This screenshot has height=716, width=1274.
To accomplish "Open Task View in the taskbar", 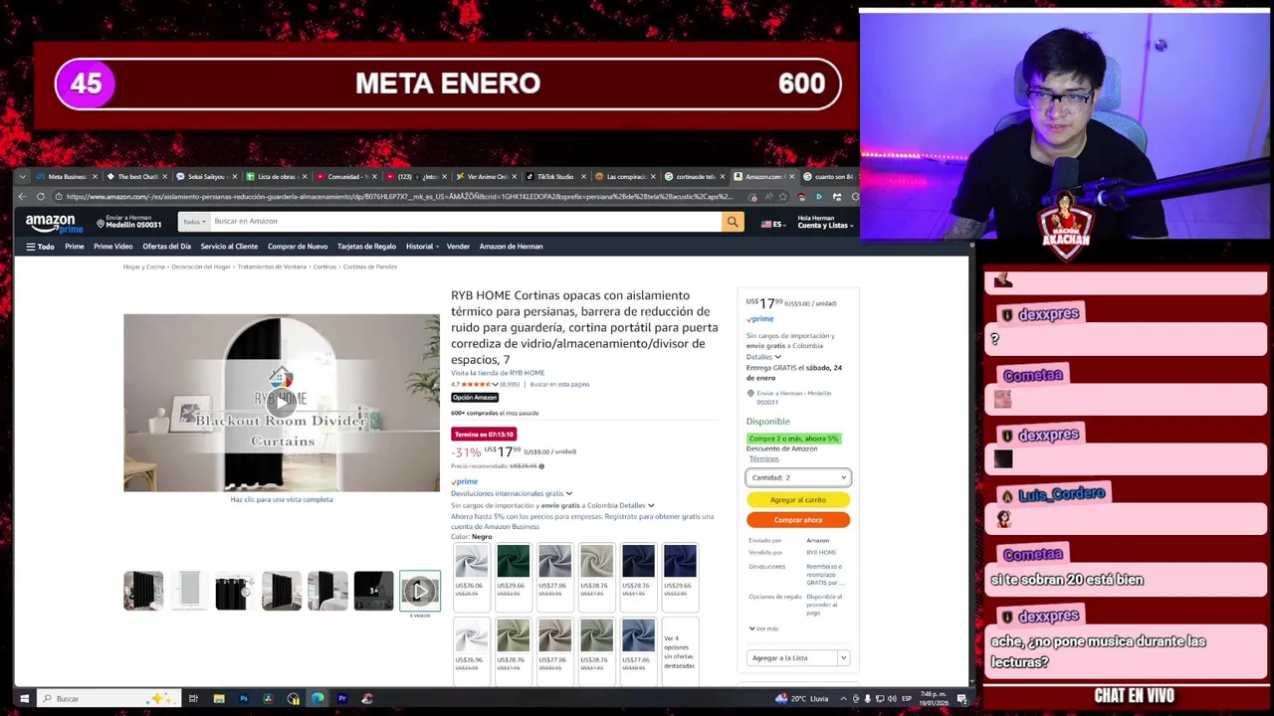I will point(193,698).
